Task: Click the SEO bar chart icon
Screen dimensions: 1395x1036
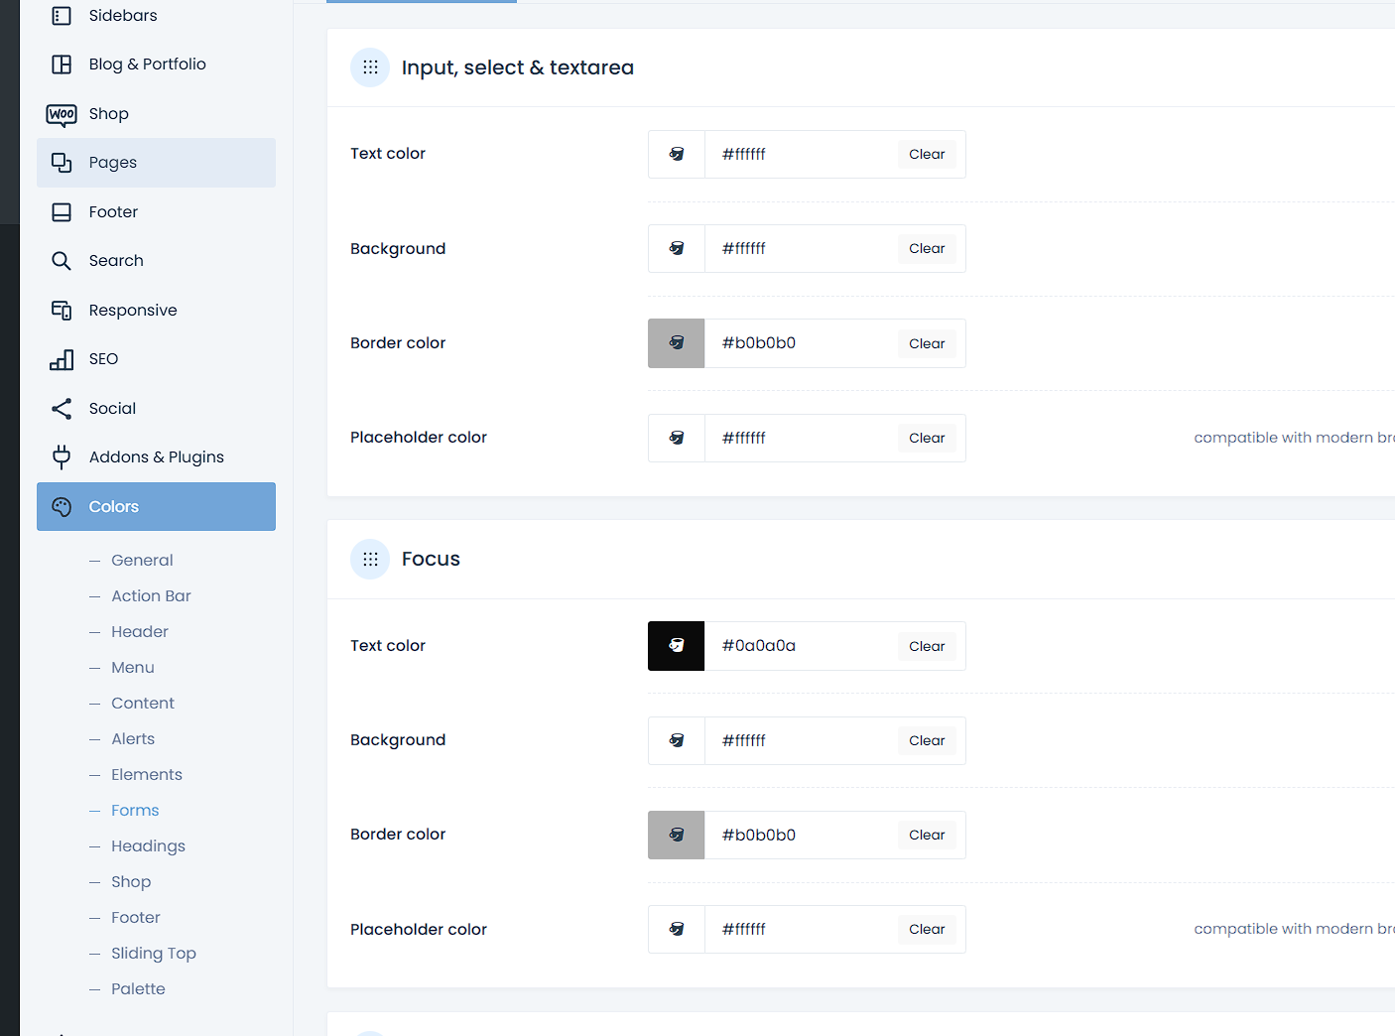Action: click(62, 359)
